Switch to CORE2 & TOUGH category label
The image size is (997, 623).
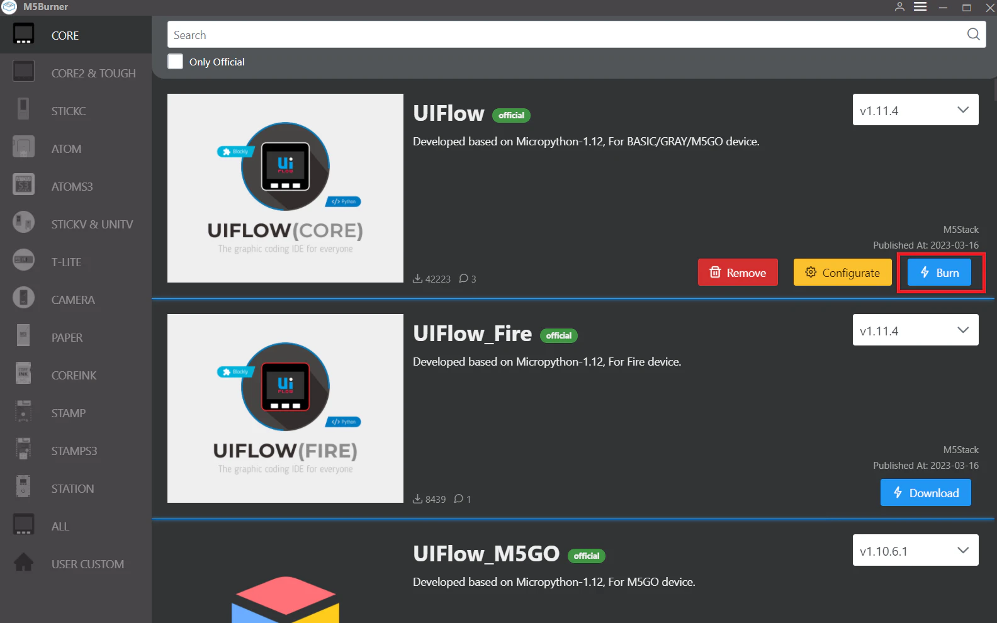(94, 74)
